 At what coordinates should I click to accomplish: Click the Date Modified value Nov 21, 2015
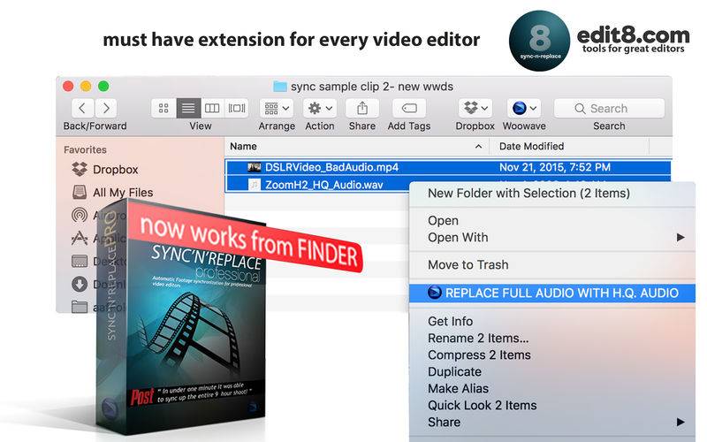tap(555, 167)
